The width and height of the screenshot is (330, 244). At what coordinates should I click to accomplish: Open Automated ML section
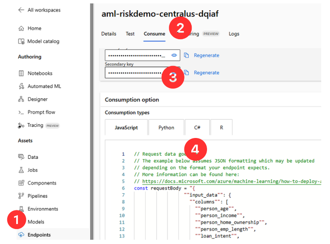point(44,86)
